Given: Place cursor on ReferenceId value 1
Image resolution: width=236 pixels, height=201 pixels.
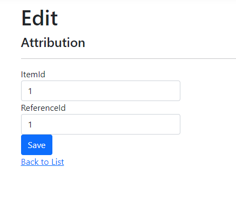Looking at the screenshot, I should (30, 124).
